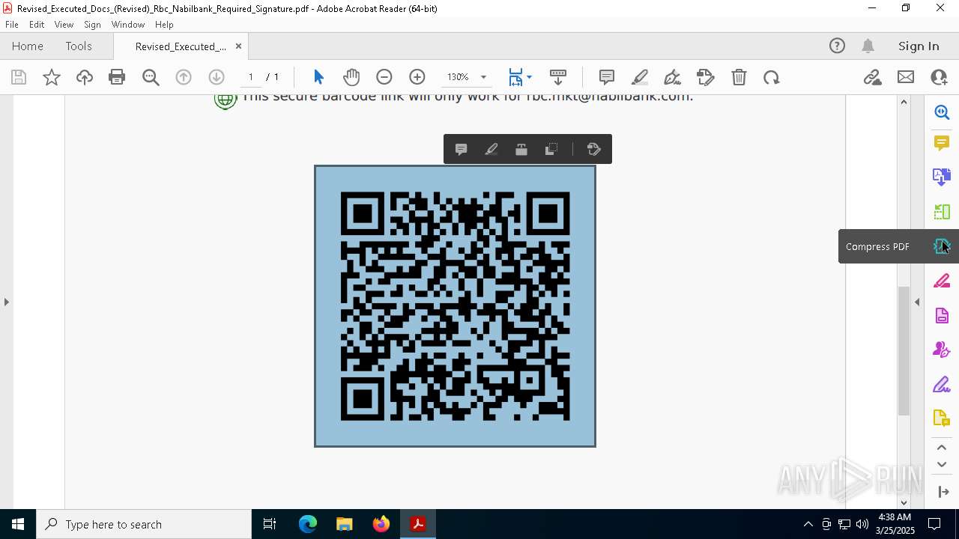Click Sign In link

(919, 46)
